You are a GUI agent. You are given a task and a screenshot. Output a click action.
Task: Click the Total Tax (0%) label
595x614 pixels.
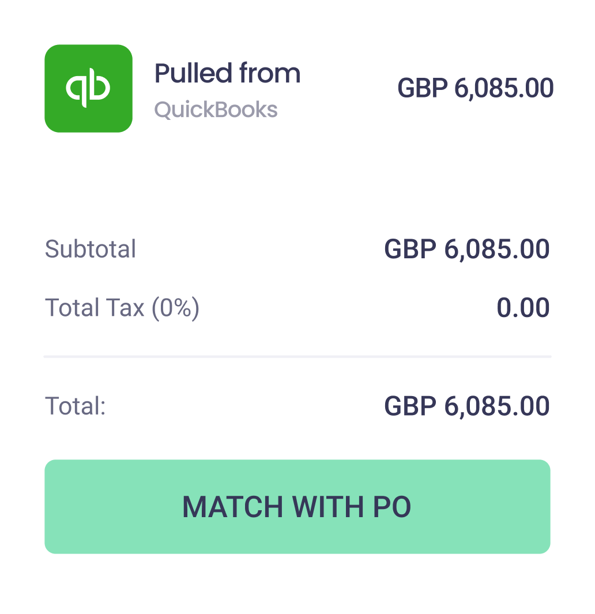[122, 308]
